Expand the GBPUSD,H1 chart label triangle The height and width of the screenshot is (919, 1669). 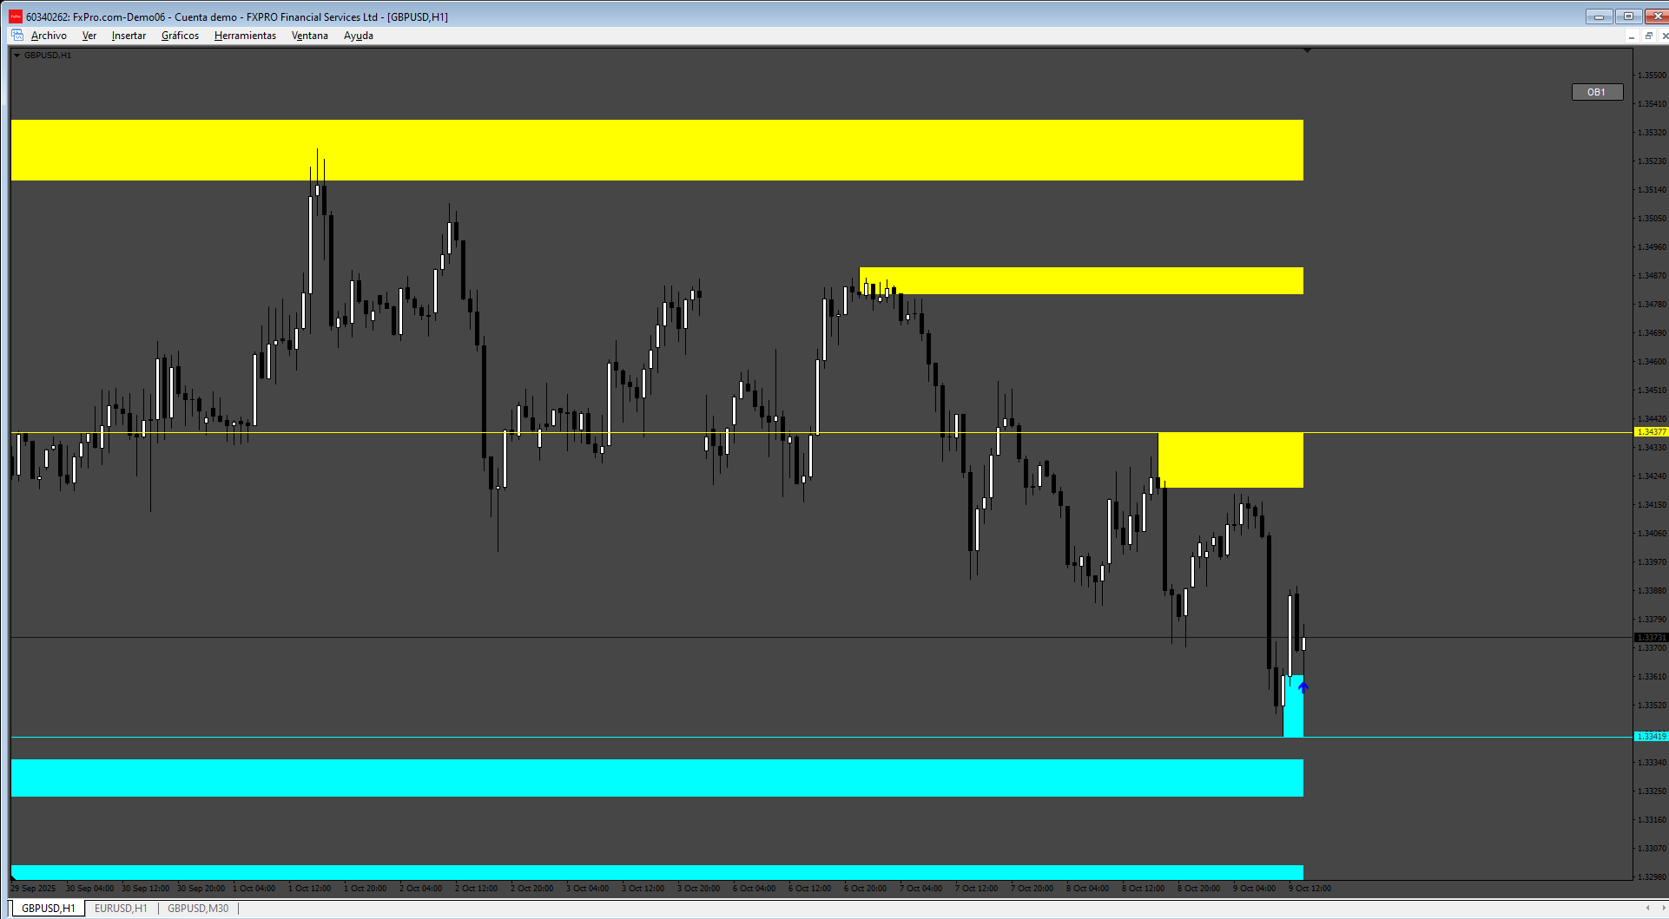[x=16, y=55]
